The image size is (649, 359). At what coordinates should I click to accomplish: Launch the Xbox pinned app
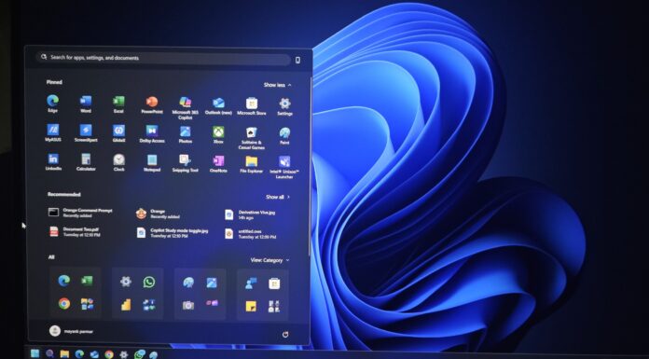tap(218, 134)
